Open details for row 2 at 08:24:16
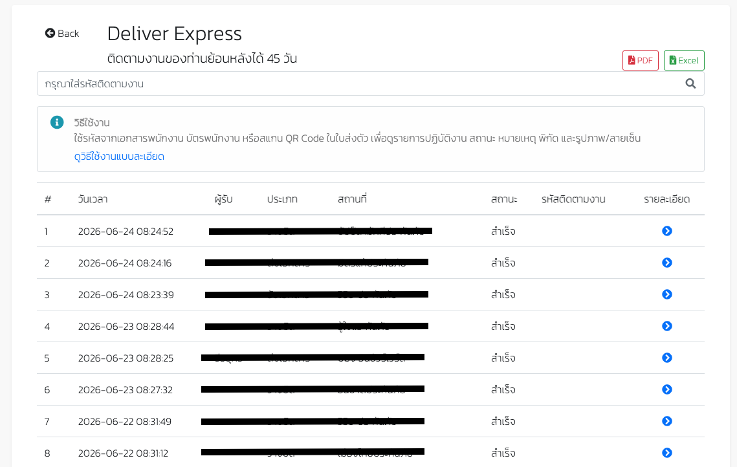 pos(667,263)
